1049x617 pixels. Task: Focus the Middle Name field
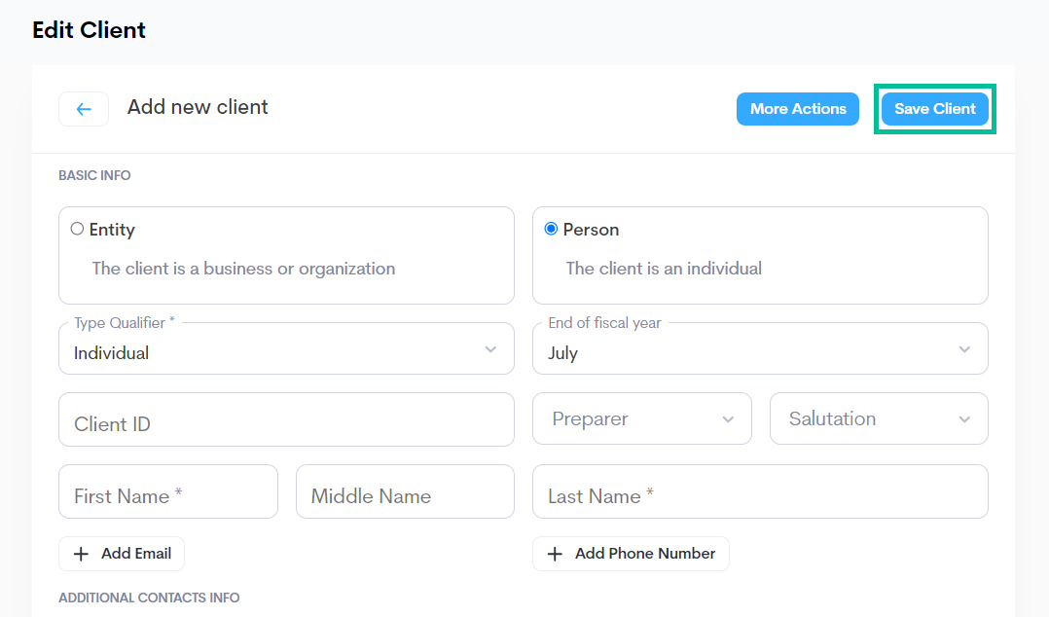point(406,491)
